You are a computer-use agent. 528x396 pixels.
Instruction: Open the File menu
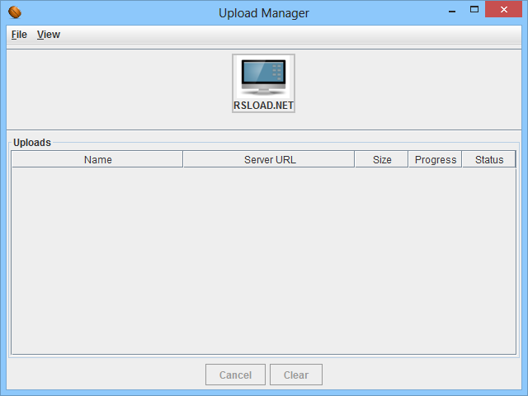(19, 35)
